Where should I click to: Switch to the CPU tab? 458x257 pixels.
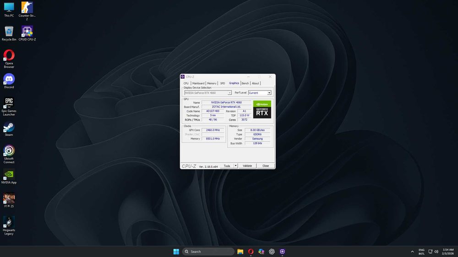[186, 83]
